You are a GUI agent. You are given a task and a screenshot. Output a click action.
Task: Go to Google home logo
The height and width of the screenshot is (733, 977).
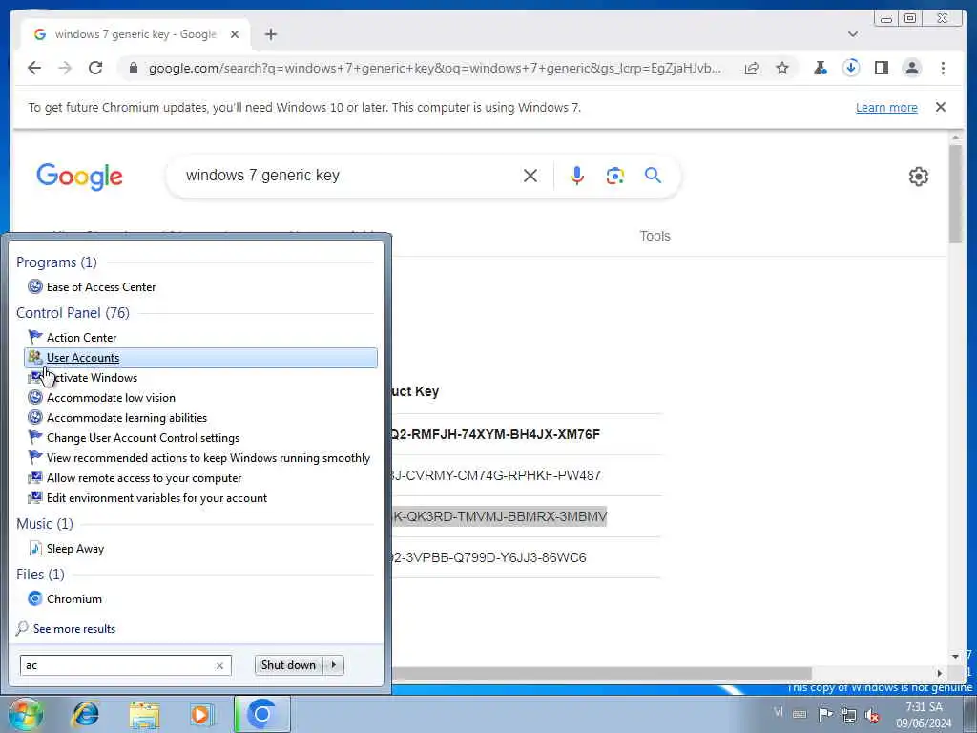click(x=80, y=177)
